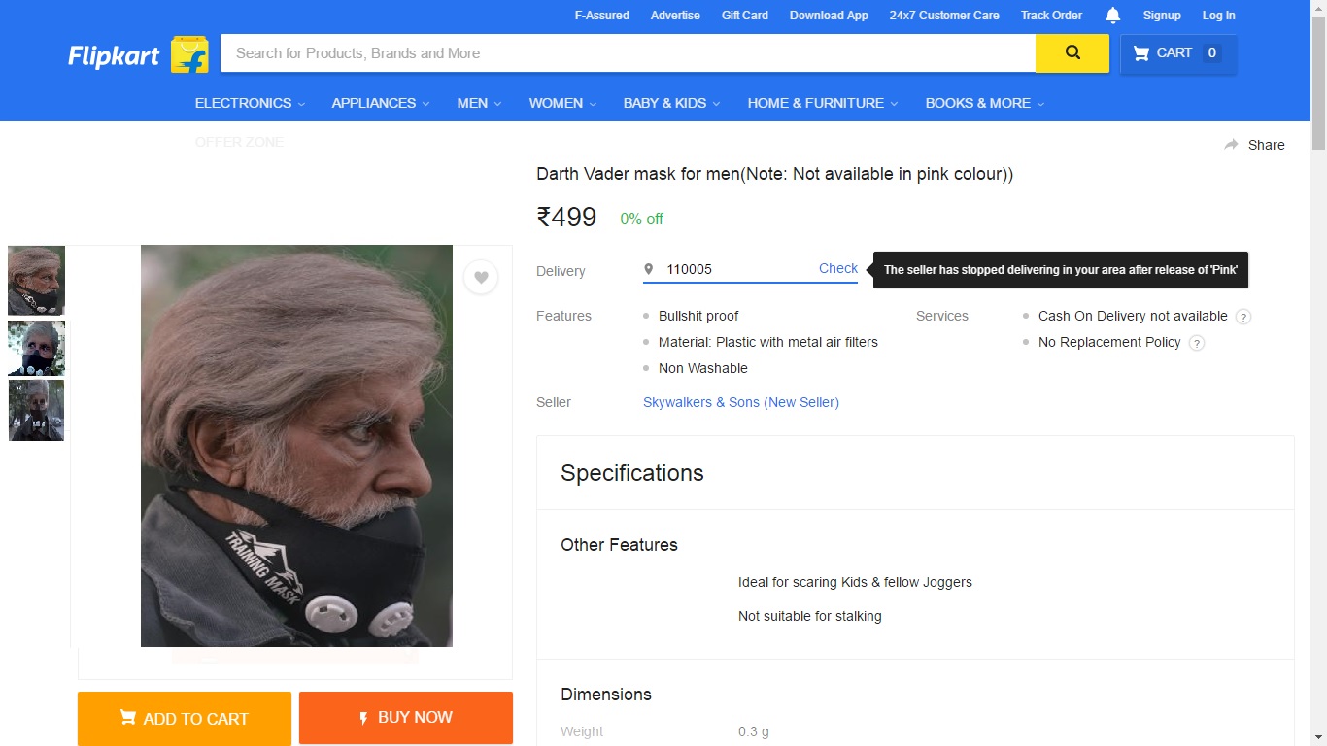Click the Share arrow icon

[1231, 145]
